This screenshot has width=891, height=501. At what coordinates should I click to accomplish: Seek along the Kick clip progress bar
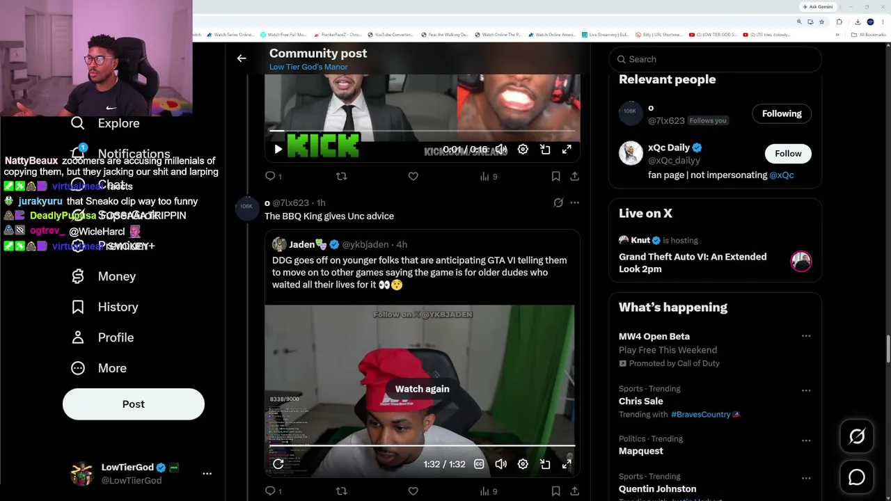click(x=423, y=130)
